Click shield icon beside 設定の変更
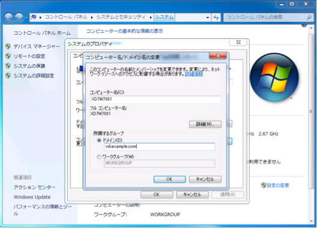The height and width of the screenshot is (228, 317). tap(264, 185)
